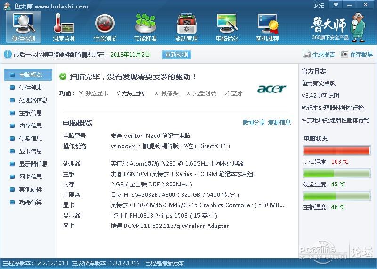The height and width of the screenshot is (269, 377).
Task: Click the camera icon beside 保存截屏
Action: click(x=344, y=54)
